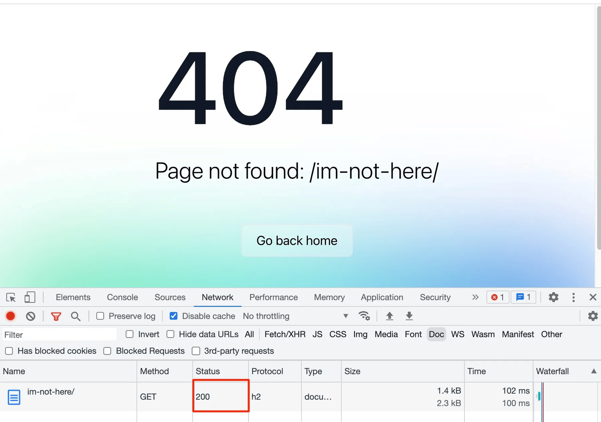Clear the network log
601x422 pixels.
point(31,316)
